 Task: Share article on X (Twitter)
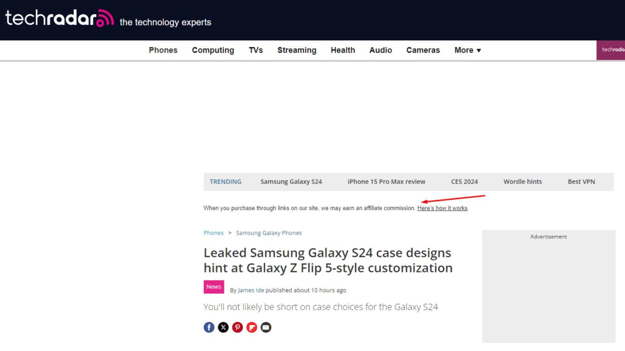(x=223, y=327)
